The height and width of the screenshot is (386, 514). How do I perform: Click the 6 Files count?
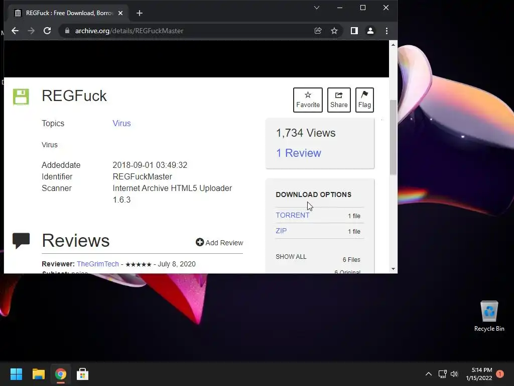351,260
